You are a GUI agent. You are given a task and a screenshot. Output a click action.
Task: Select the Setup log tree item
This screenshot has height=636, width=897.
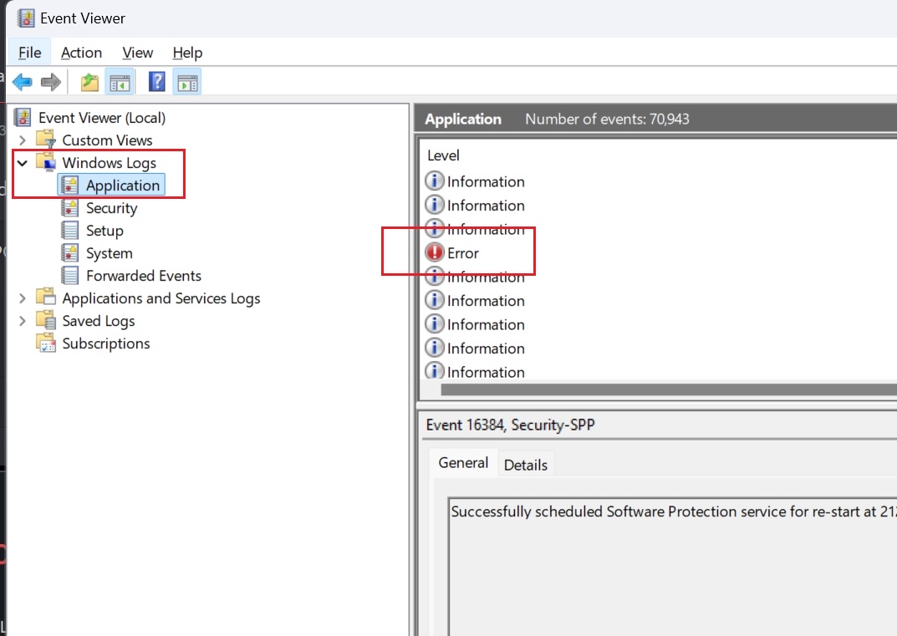[x=104, y=231]
